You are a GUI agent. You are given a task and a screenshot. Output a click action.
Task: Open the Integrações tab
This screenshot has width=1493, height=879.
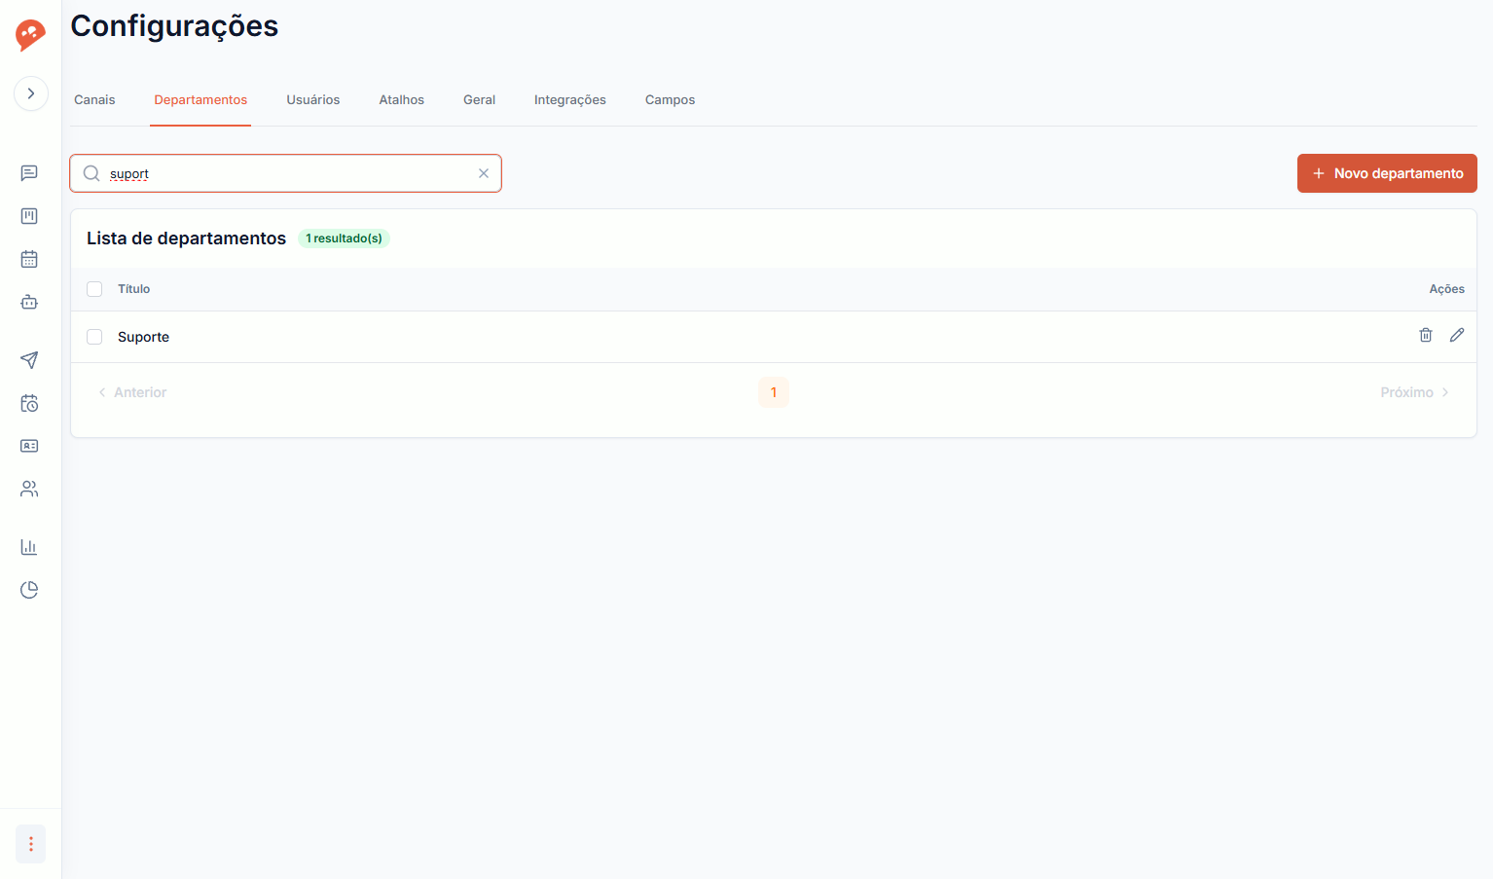coord(570,100)
